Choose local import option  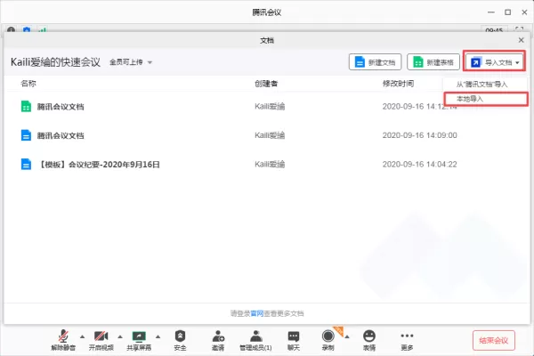click(486, 99)
